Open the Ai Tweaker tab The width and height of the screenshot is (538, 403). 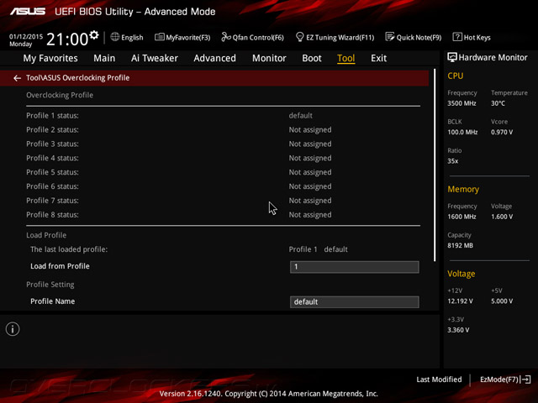[x=155, y=58]
